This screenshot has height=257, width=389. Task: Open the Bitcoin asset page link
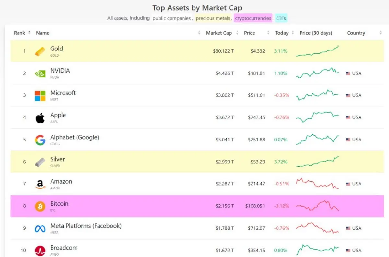point(59,203)
